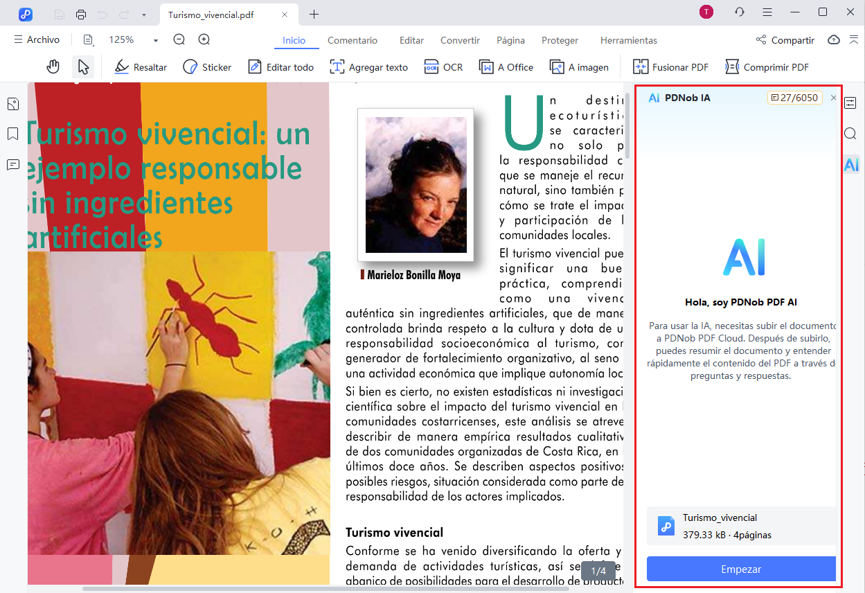Select the Hand pan tool
Image resolution: width=865 pixels, height=593 pixels.
(53, 67)
